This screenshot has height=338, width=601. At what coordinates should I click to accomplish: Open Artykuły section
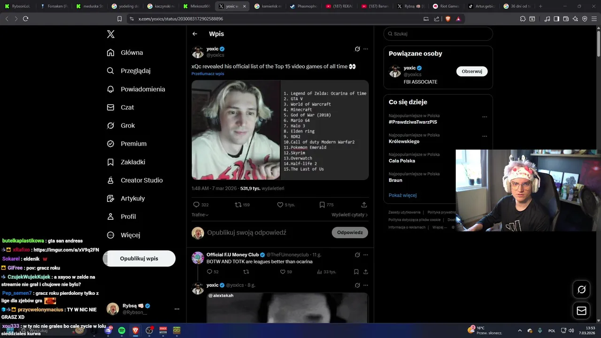[x=126, y=199]
